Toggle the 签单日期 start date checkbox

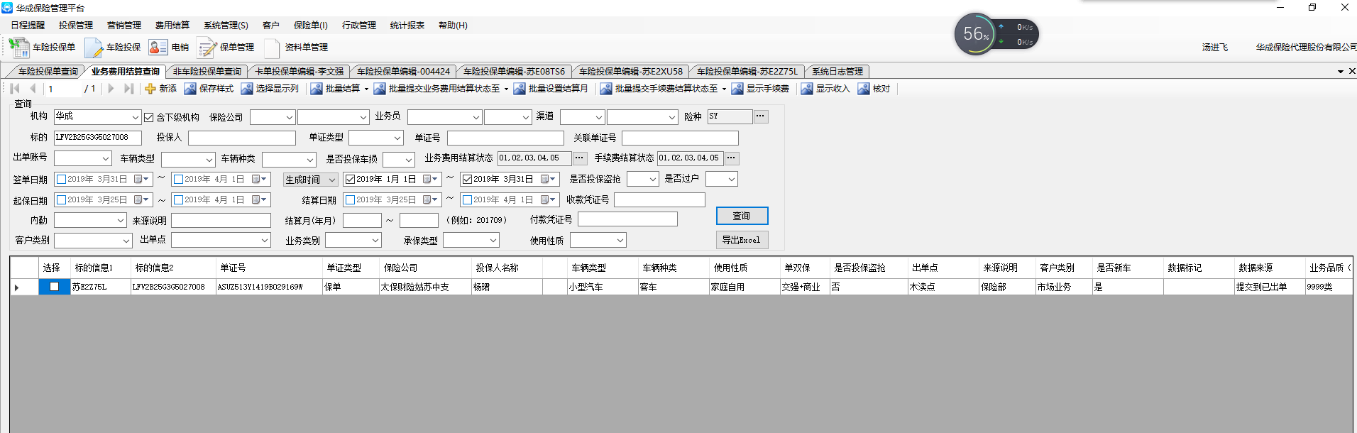coord(61,180)
